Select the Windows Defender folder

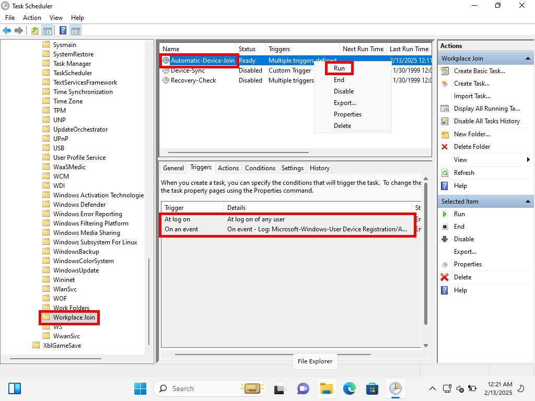(79, 205)
